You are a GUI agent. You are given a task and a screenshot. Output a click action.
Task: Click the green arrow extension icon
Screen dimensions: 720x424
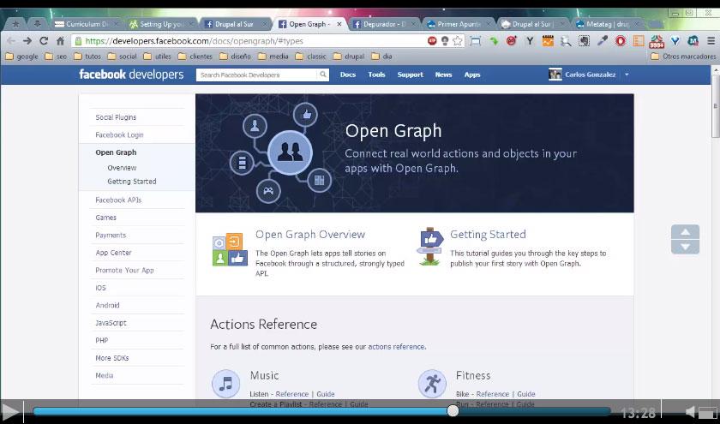click(x=494, y=41)
